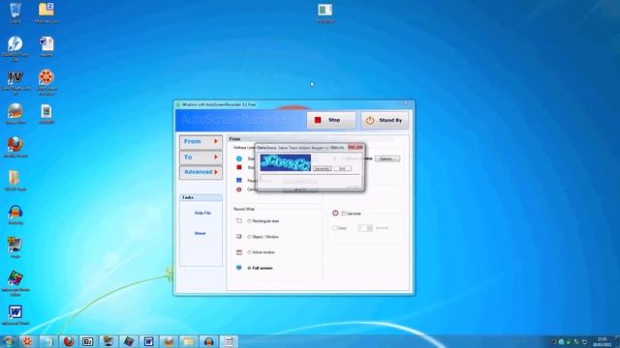
Task: Click the blue keygen logo banner image
Action: pos(286,163)
